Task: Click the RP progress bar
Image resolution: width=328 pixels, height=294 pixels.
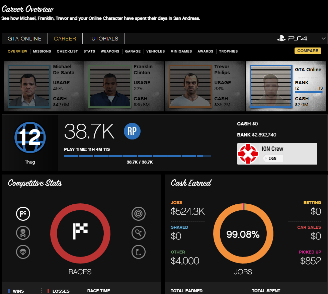Action: tap(138, 156)
